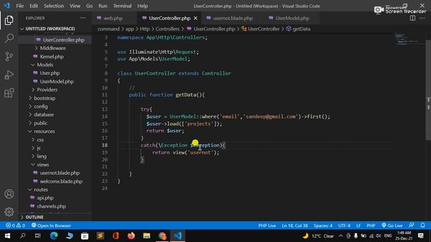Open UserModel.php in explorer tree
The height and width of the screenshot is (242, 431).
click(57, 81)
